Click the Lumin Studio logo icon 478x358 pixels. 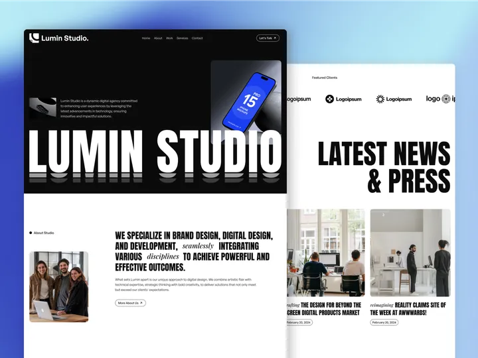[34, 38]
